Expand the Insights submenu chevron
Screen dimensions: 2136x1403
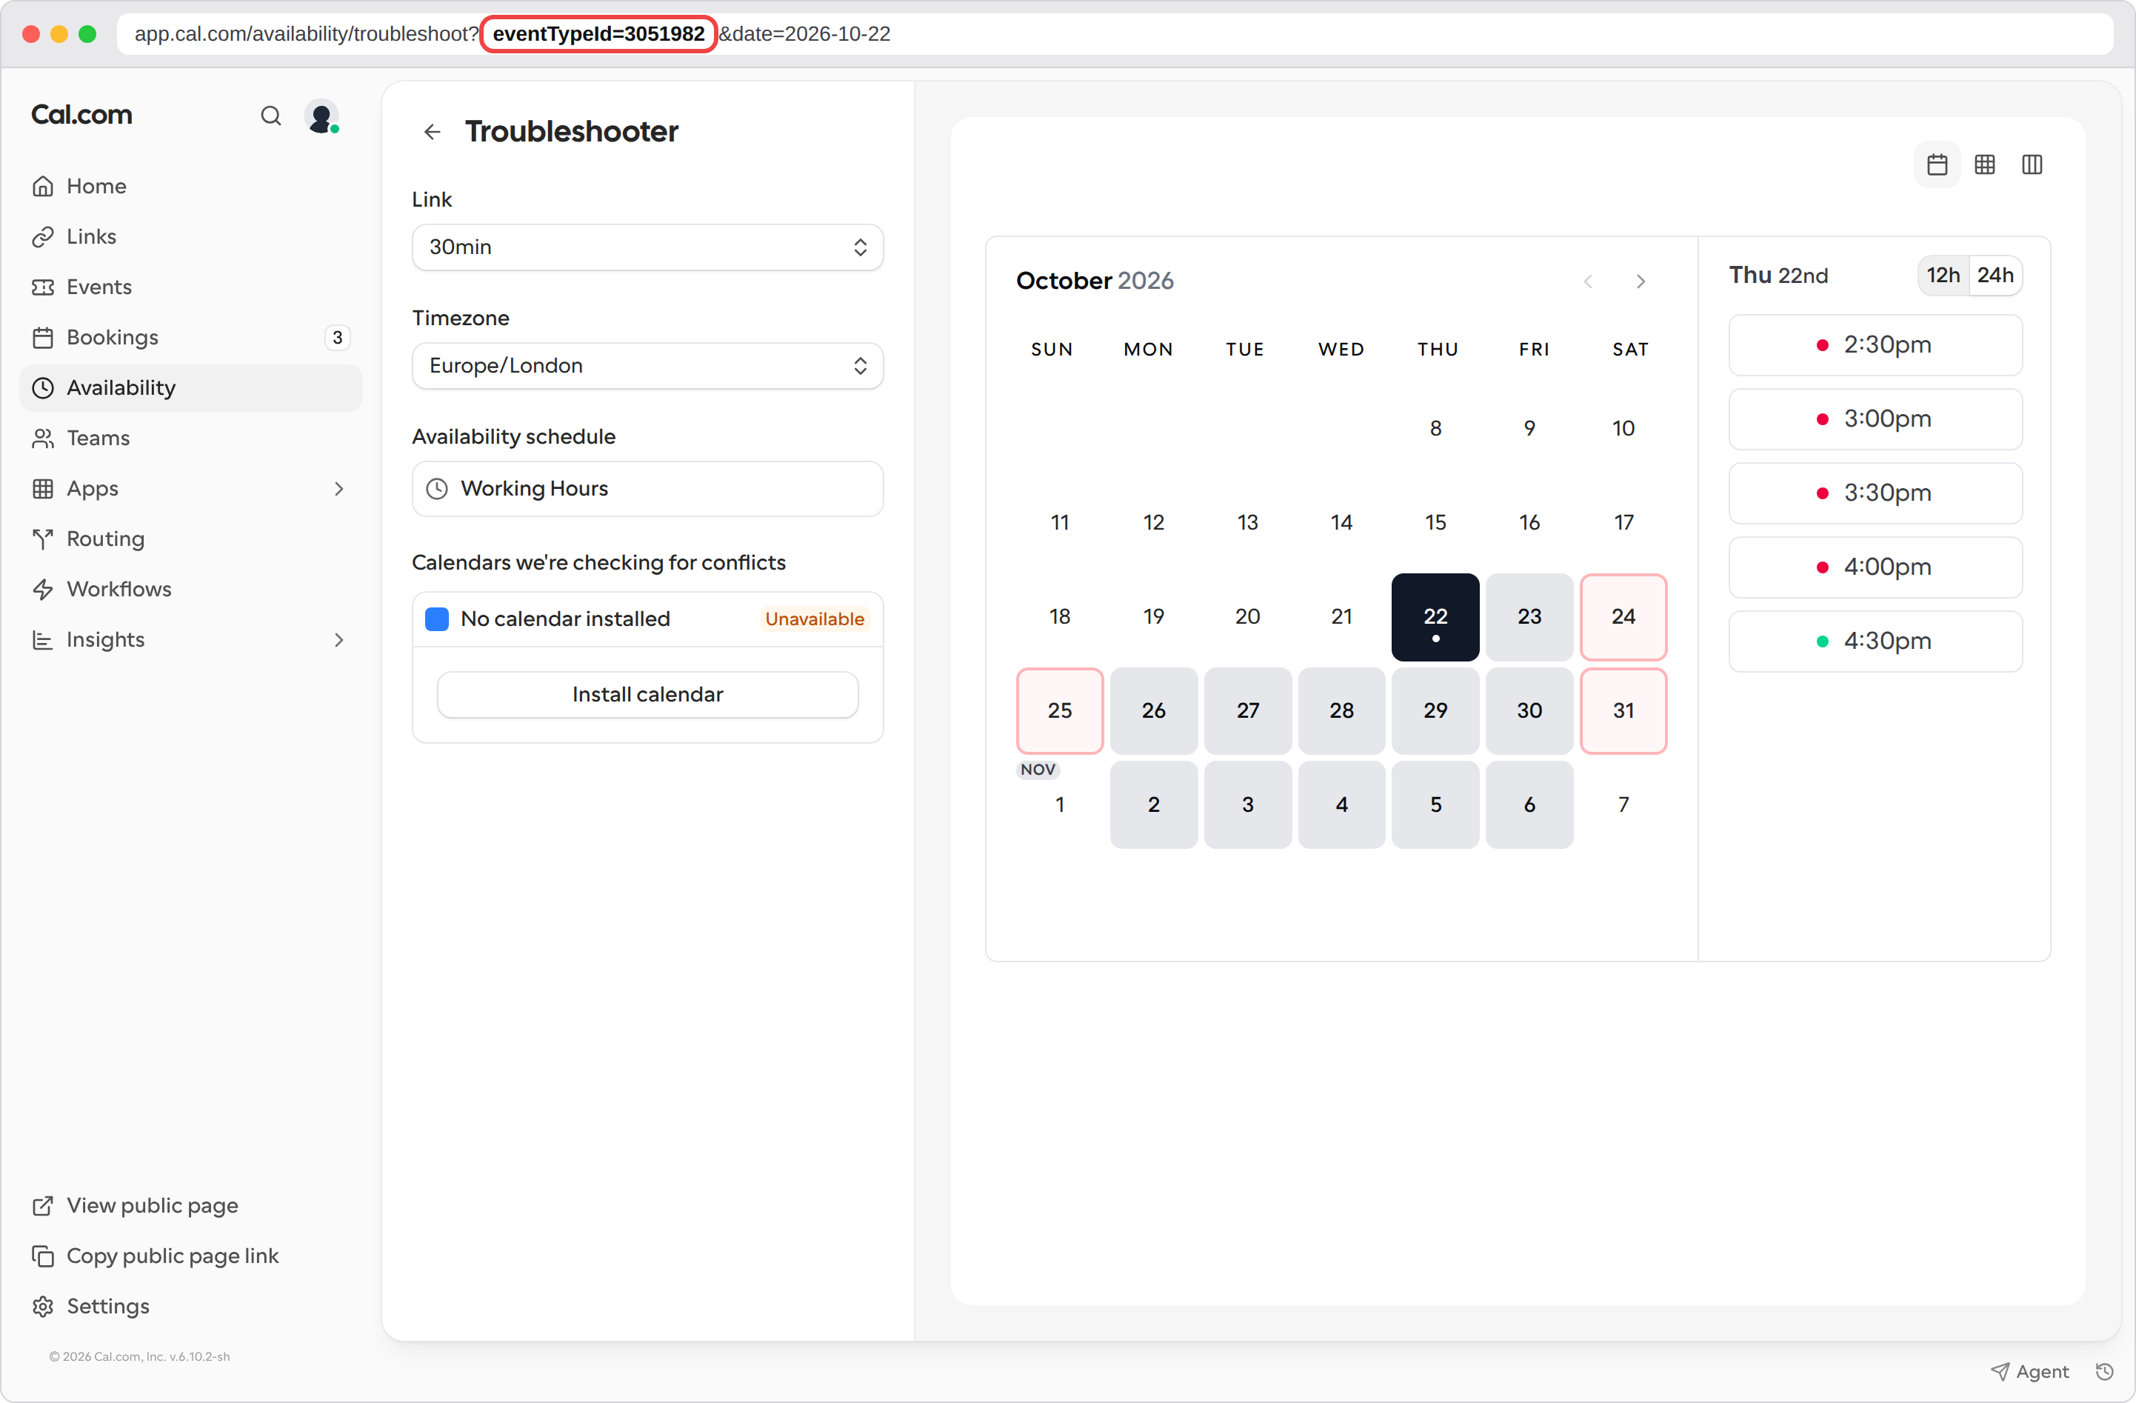pyautogui.click(x=338, y=639)
